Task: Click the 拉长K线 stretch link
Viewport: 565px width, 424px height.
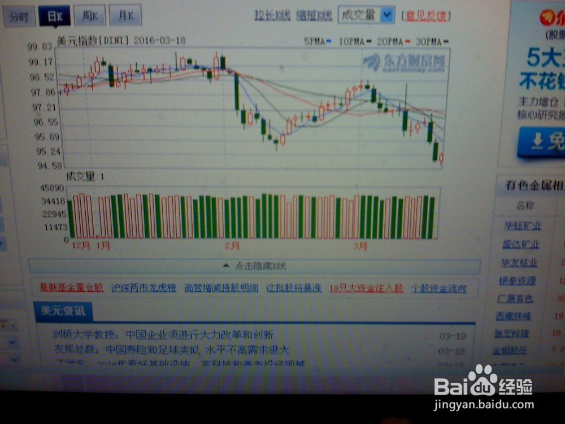Action: pos(272,15)
